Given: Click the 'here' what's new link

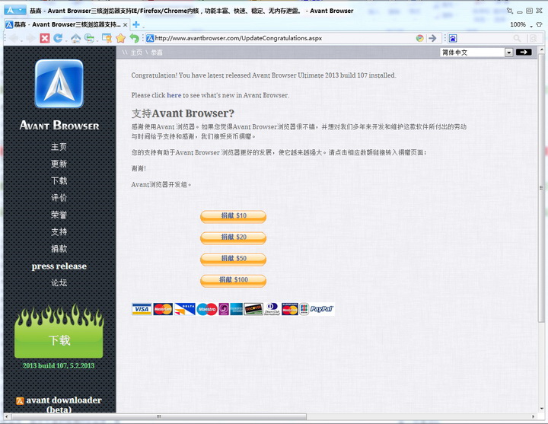Looking at the screenshot, I should coord(174,95).
